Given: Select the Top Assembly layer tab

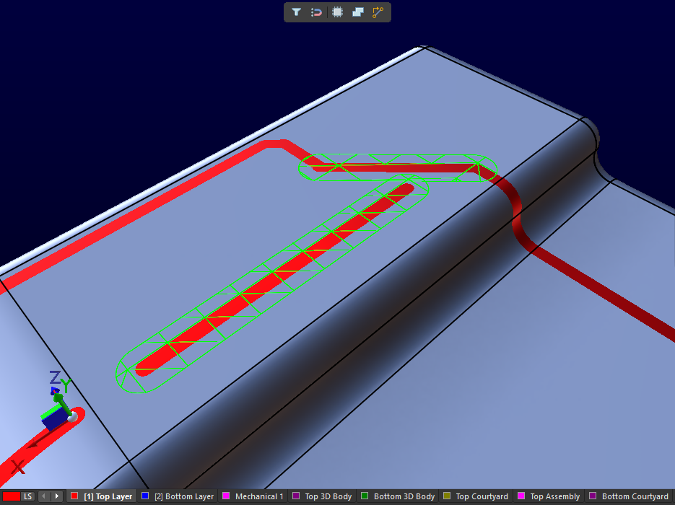Looking at the screenshot, I should coord(554,496).
